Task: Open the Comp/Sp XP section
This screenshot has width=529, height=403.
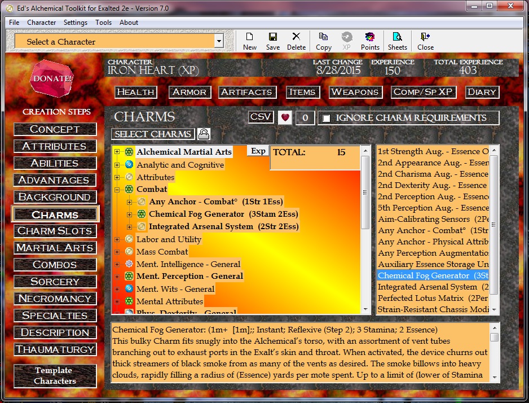Action: pyautogui.click(x=423, y=92)
